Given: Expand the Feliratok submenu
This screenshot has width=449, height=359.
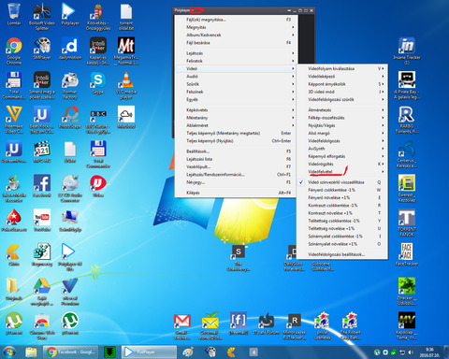Looking at the screenshot, I should (x=236, y=61).
